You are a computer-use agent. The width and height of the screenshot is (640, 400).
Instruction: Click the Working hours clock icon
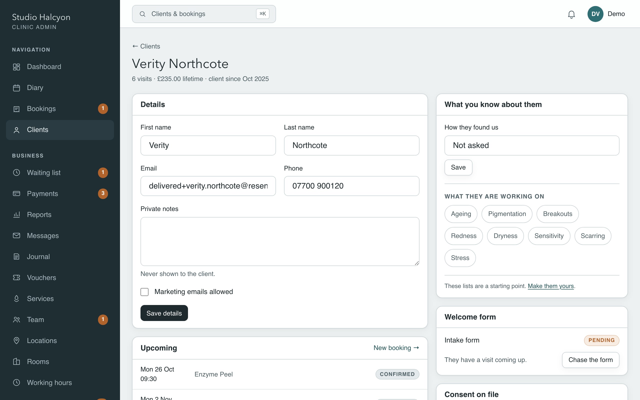click(16, 382)
